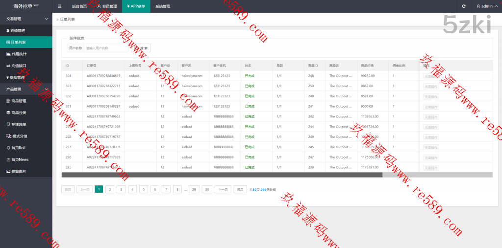Open 充值管理 in the sidebar
This screenshot has height=248, width=502.
[x=18, y=30]
